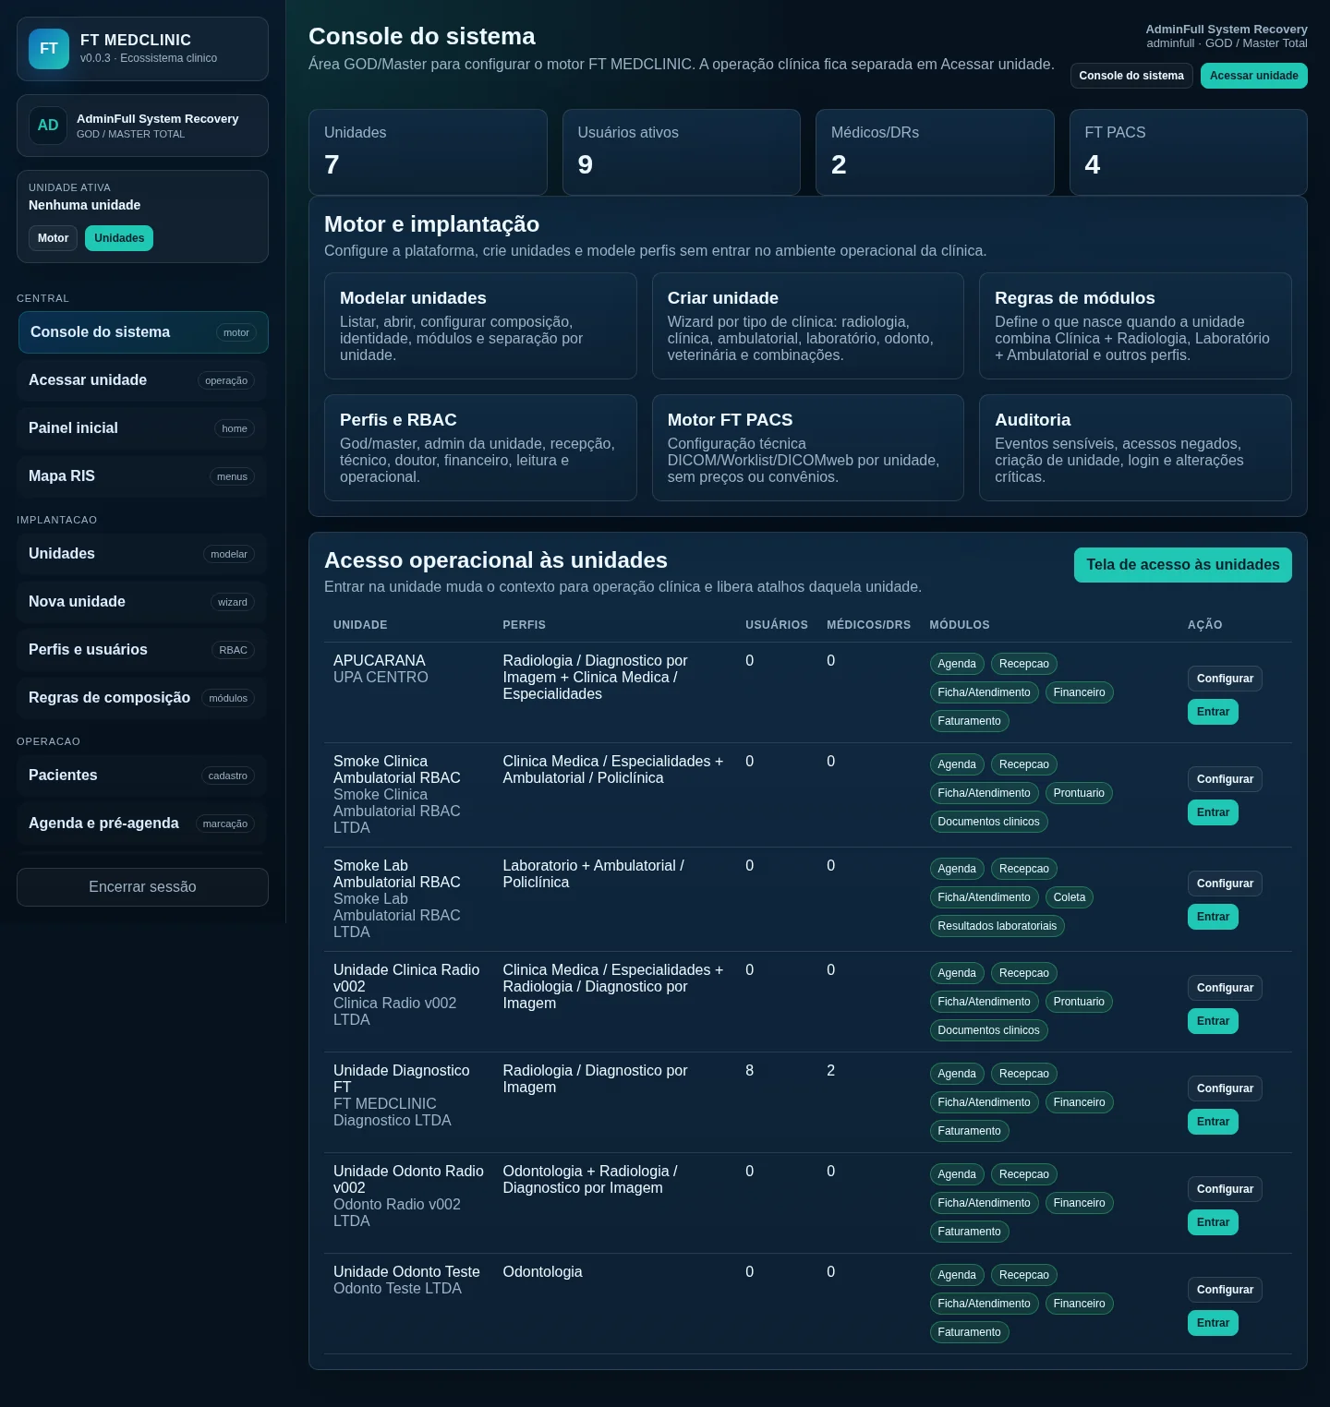The image size is (1330, 1407).
Task: Click Entrar for Unidade Odonto Teste
Action: click(x=1213, y=1323)
